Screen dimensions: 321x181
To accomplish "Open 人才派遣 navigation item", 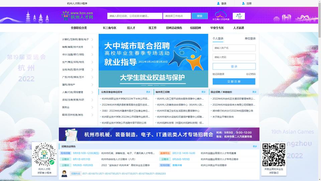I will (238, 28).
